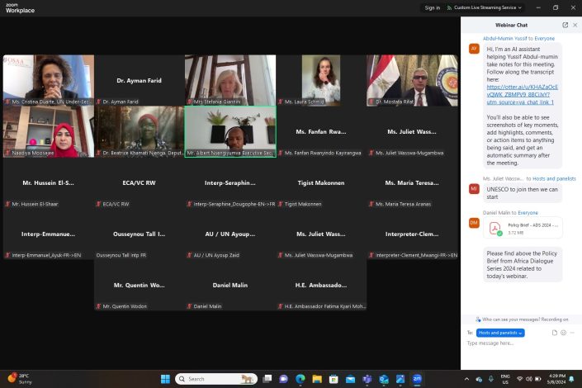The width and height of the screenshot is (582, 388).
Task: Open the taskbar clock and date
Action: (x=556, y=379)
